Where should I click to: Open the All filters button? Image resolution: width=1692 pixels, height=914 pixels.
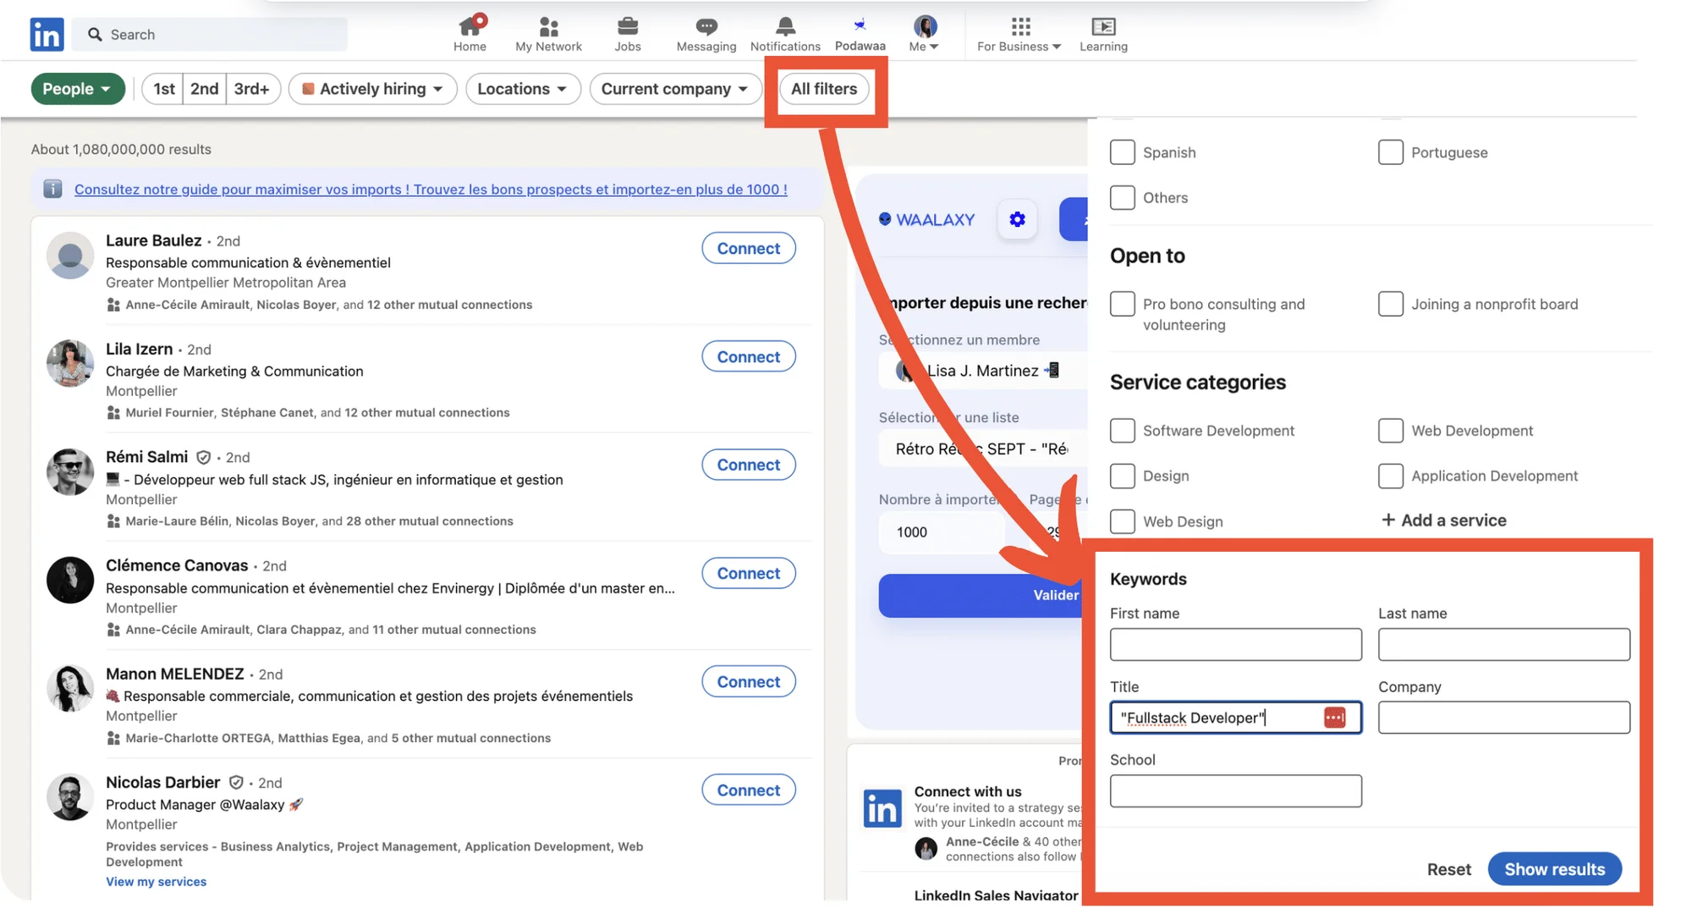click(824, 89)
